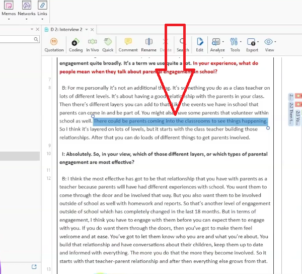Screen dimensions: 302x274
Task: Apply Quick coding to the selection
Action: pos(108,44)
